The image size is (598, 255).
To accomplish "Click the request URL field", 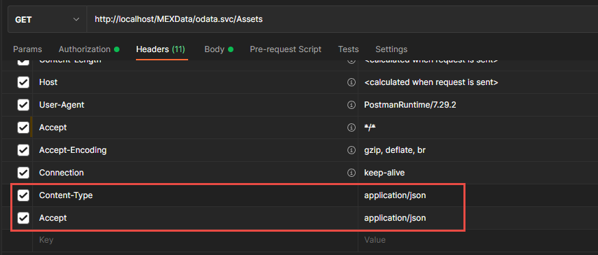I will [x=343, y=19].
